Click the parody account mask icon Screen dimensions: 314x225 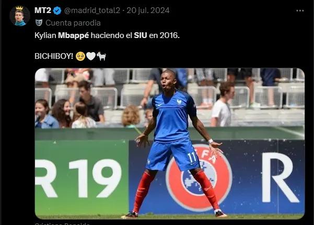click(39, 23)
